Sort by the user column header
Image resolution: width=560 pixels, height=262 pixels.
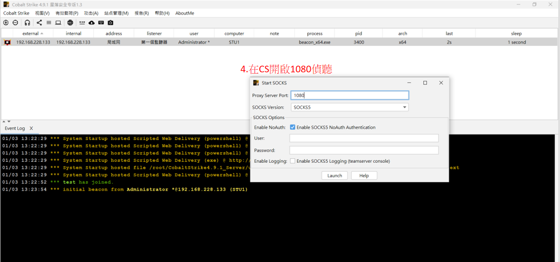click(x=194, y=34)
